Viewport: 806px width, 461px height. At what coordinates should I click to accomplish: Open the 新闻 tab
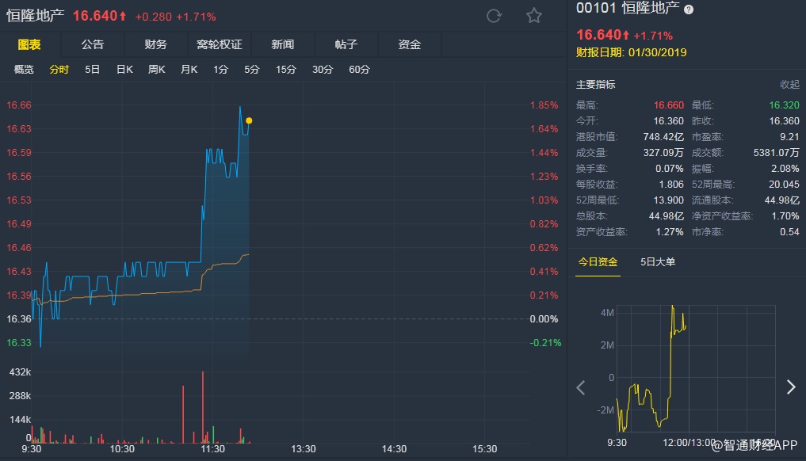(x=282, y=44)
